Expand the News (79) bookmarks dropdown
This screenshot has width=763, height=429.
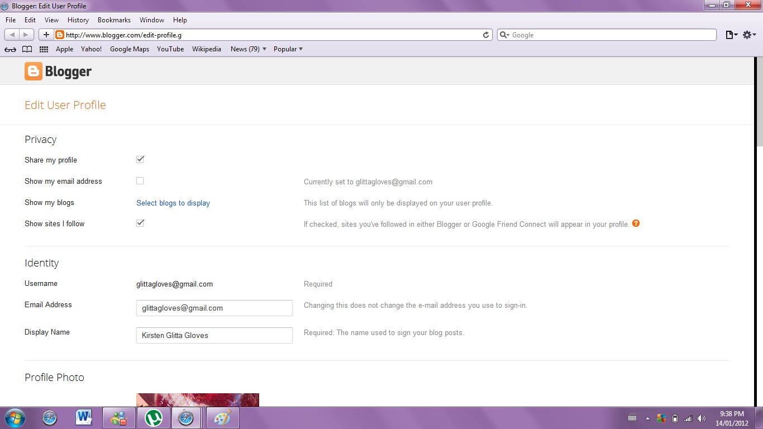coord(249,49)
